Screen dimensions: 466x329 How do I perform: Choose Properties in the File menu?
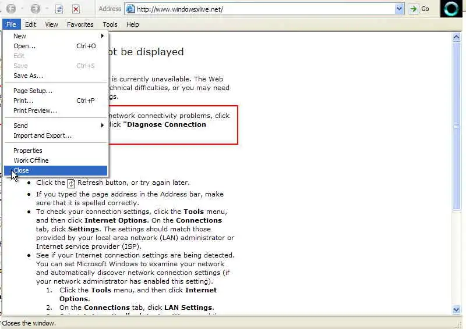click(55, 151)
